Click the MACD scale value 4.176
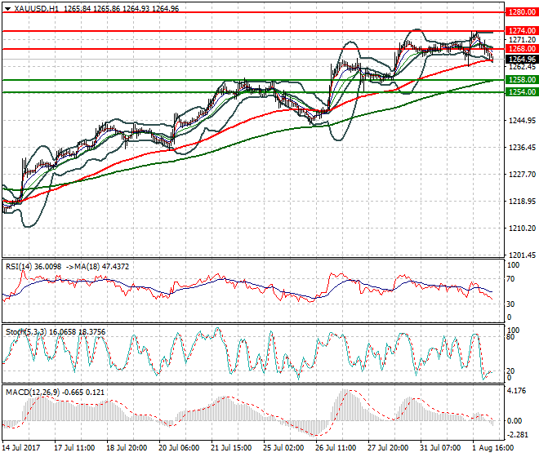This screenshot has width=539, height=457. click(x=517, y=391)
